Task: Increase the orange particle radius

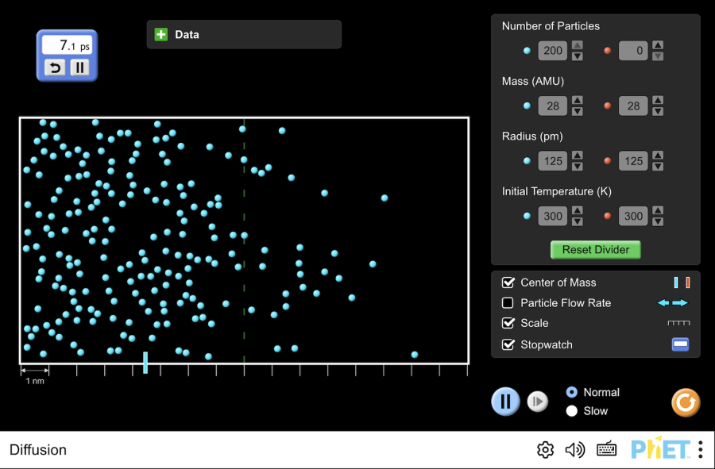Action: (657, 156)
